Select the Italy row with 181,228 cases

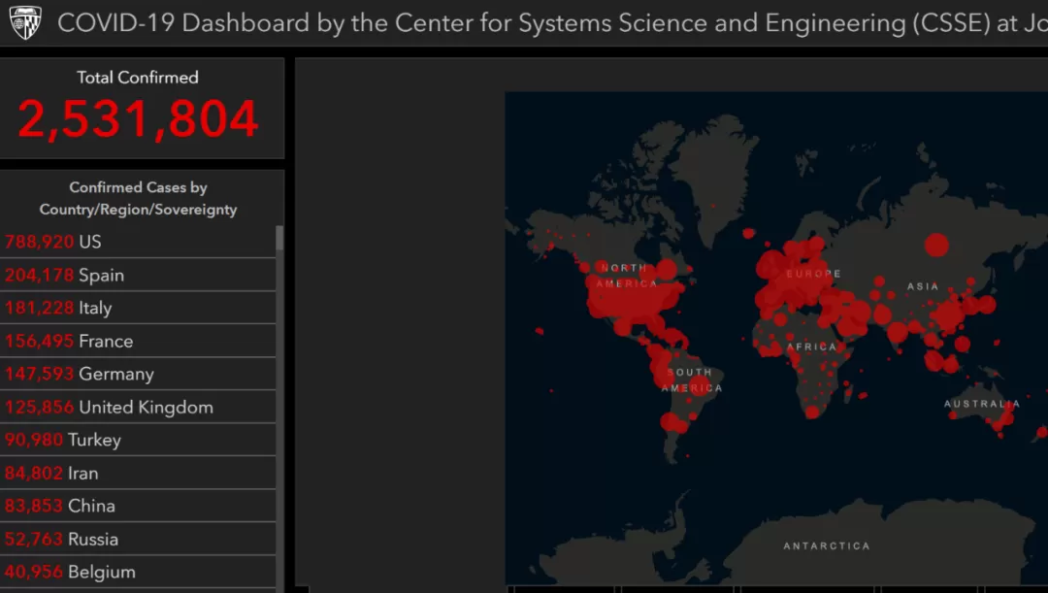click(x=138, y=308)
